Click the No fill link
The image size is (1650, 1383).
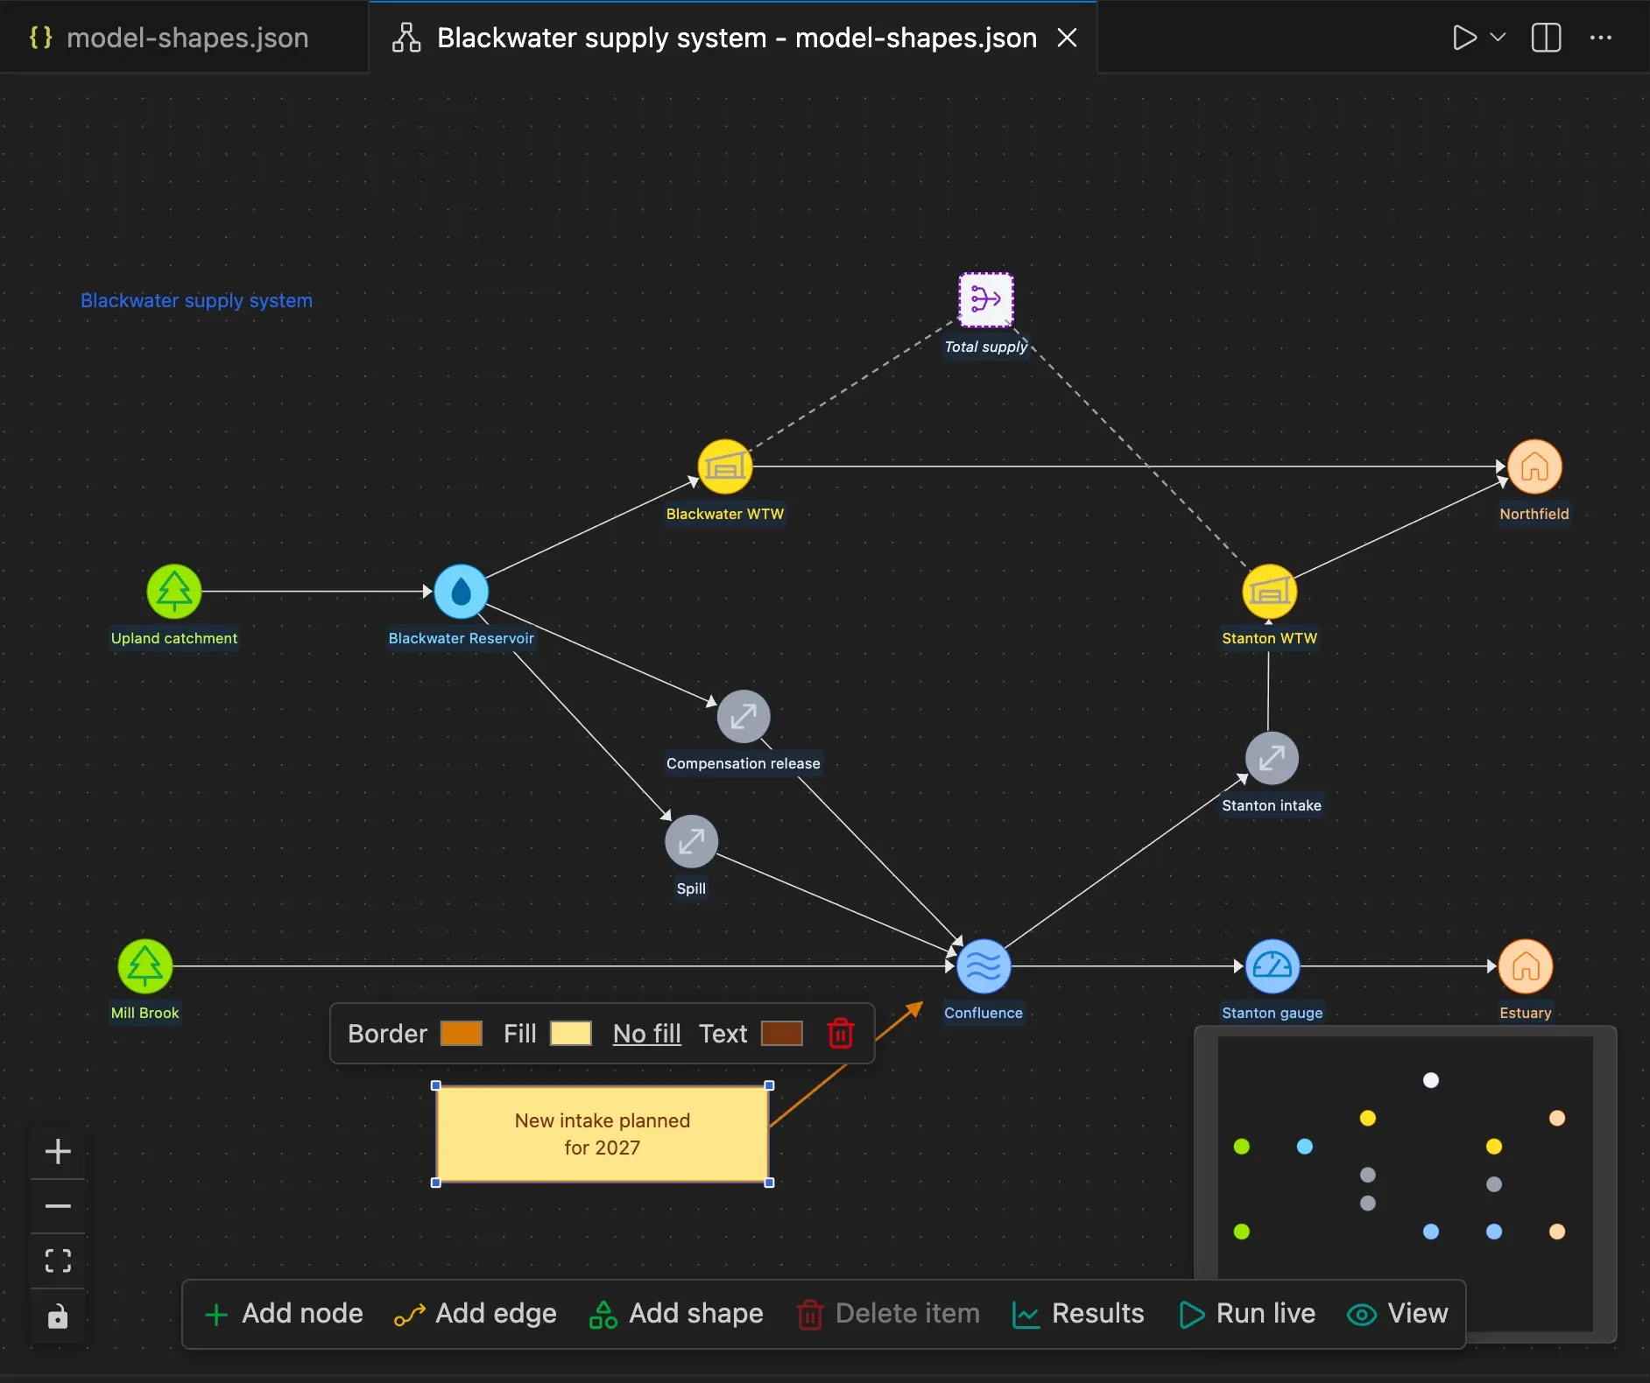pyautogui.click(x=647, y=1034)
